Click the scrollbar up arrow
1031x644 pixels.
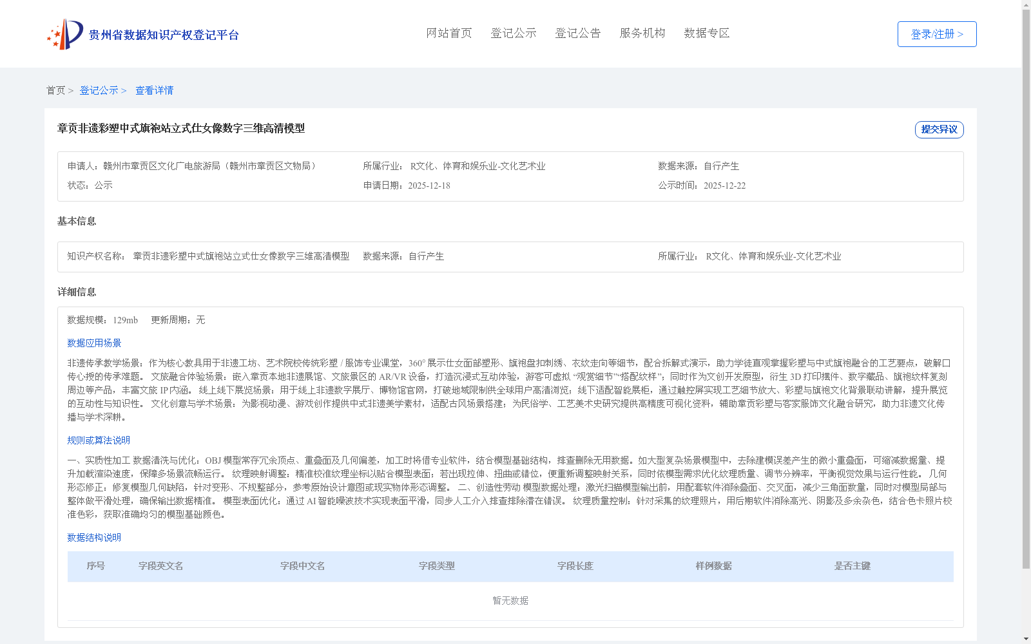point(1026,5)
